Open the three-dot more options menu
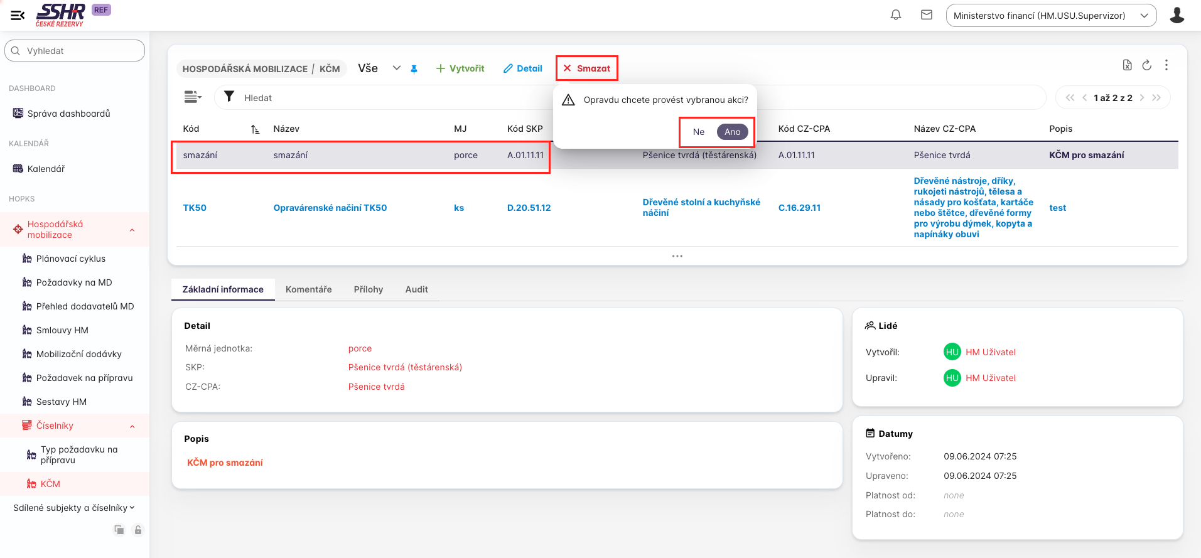 (1166, 65)
